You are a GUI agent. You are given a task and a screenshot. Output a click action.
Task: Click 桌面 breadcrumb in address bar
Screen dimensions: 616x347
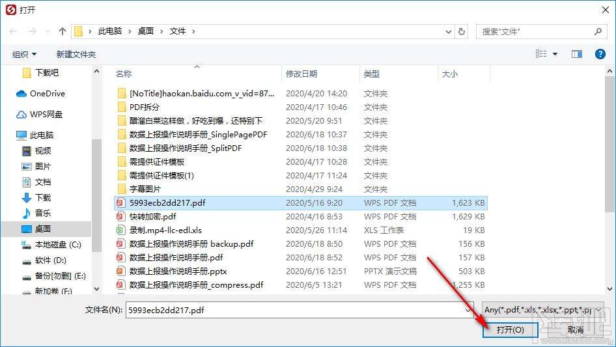coord(146,31)
